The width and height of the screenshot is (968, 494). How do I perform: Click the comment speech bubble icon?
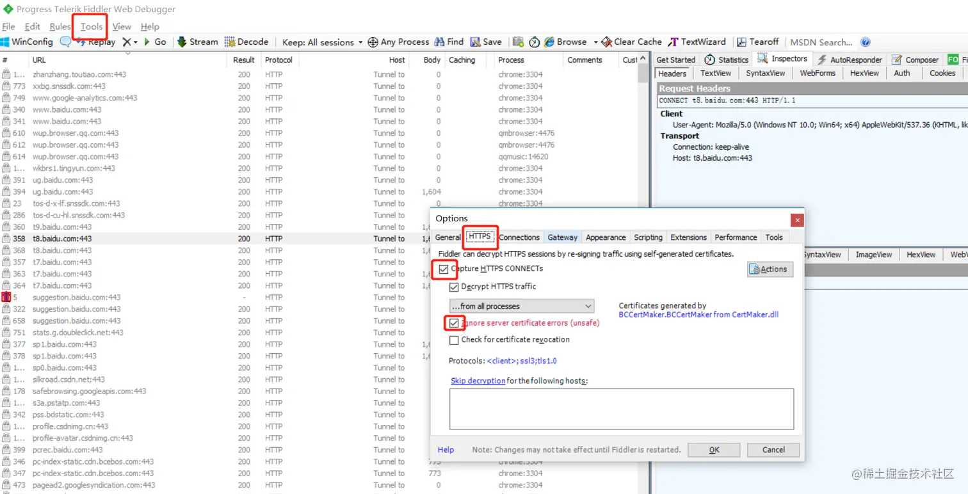click(65, 42)
